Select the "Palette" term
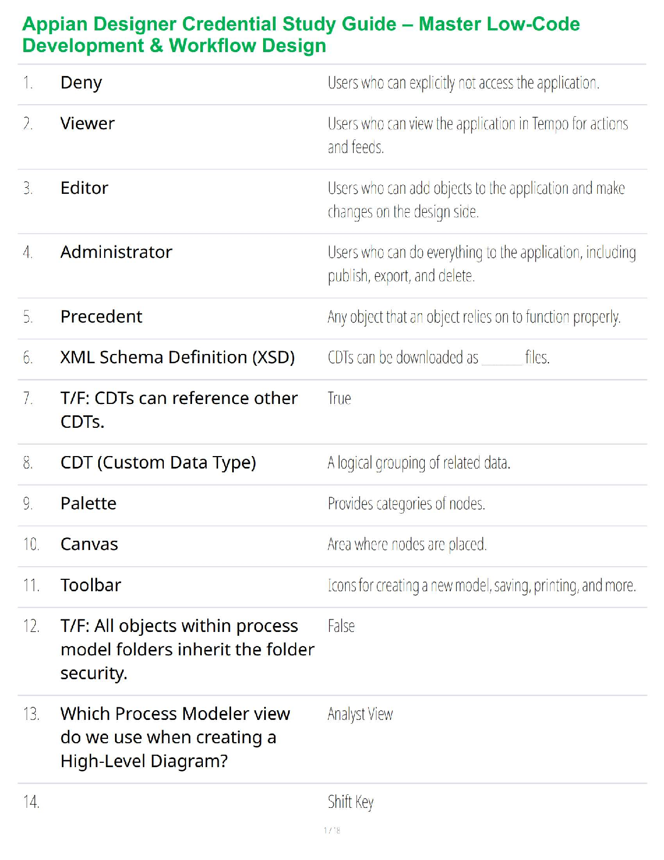Viewport: 664px width, 860px height. click(x=88, y=504)
